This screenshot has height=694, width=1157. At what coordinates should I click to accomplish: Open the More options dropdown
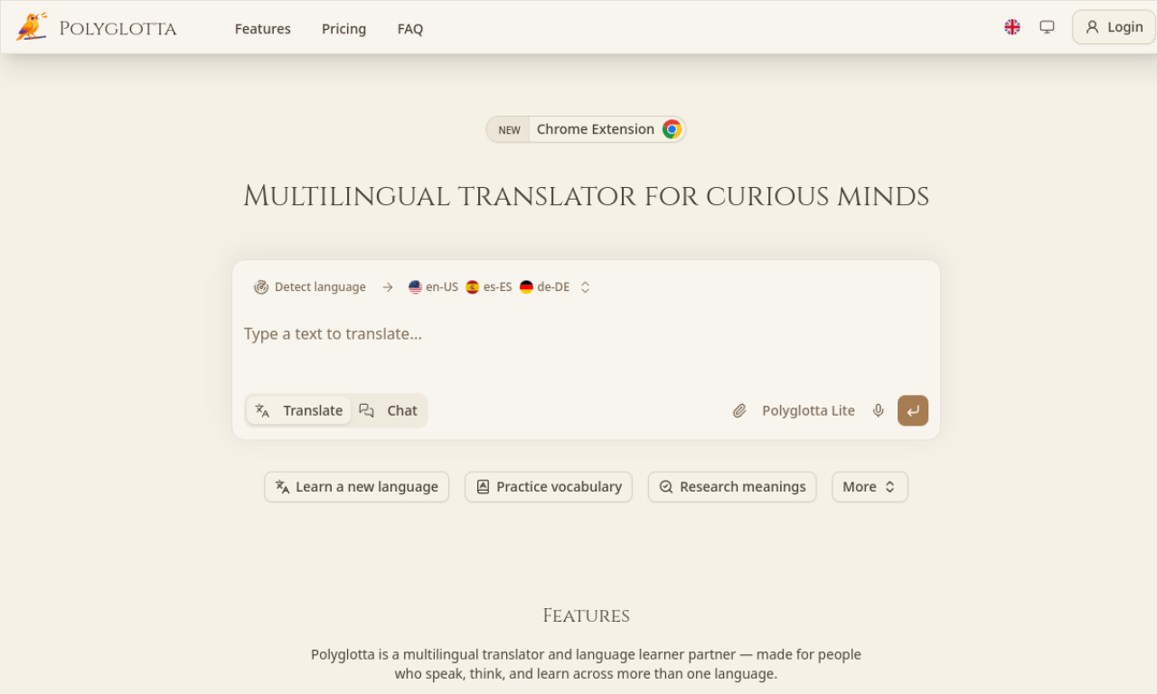pos(869,486)
